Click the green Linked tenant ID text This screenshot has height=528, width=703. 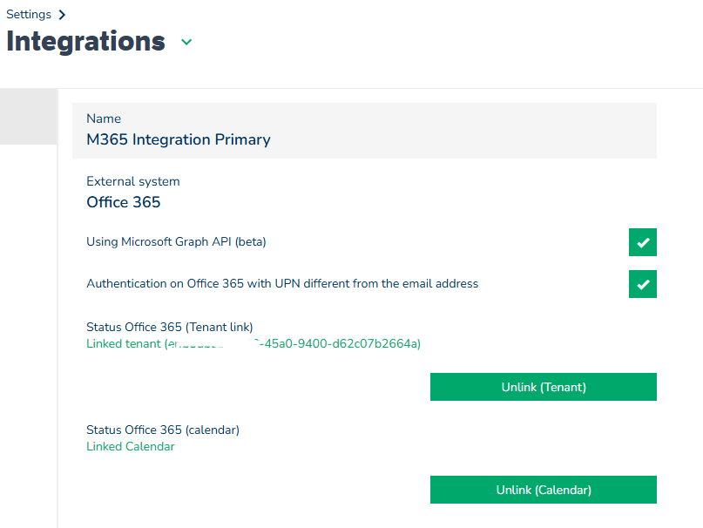point(253,343)
